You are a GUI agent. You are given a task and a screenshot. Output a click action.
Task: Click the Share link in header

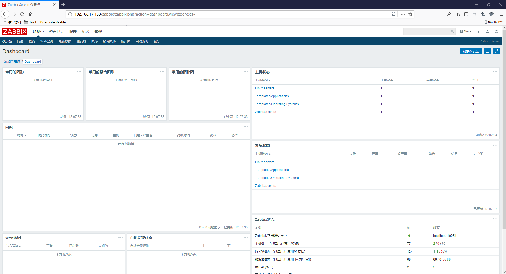click(465, 31)
